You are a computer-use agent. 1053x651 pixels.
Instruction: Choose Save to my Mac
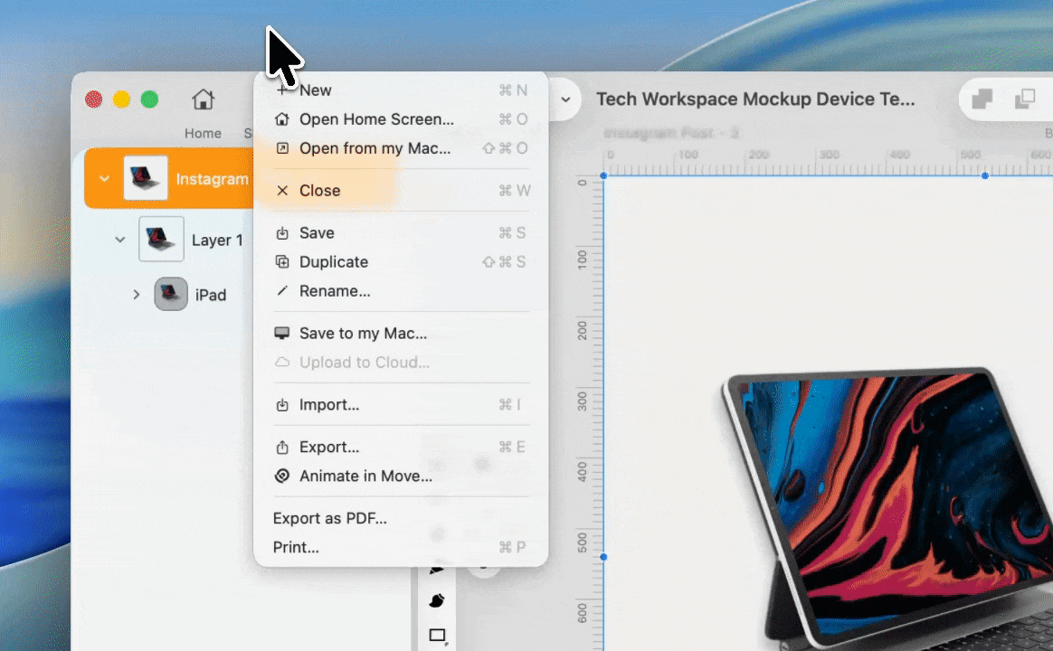363,334
